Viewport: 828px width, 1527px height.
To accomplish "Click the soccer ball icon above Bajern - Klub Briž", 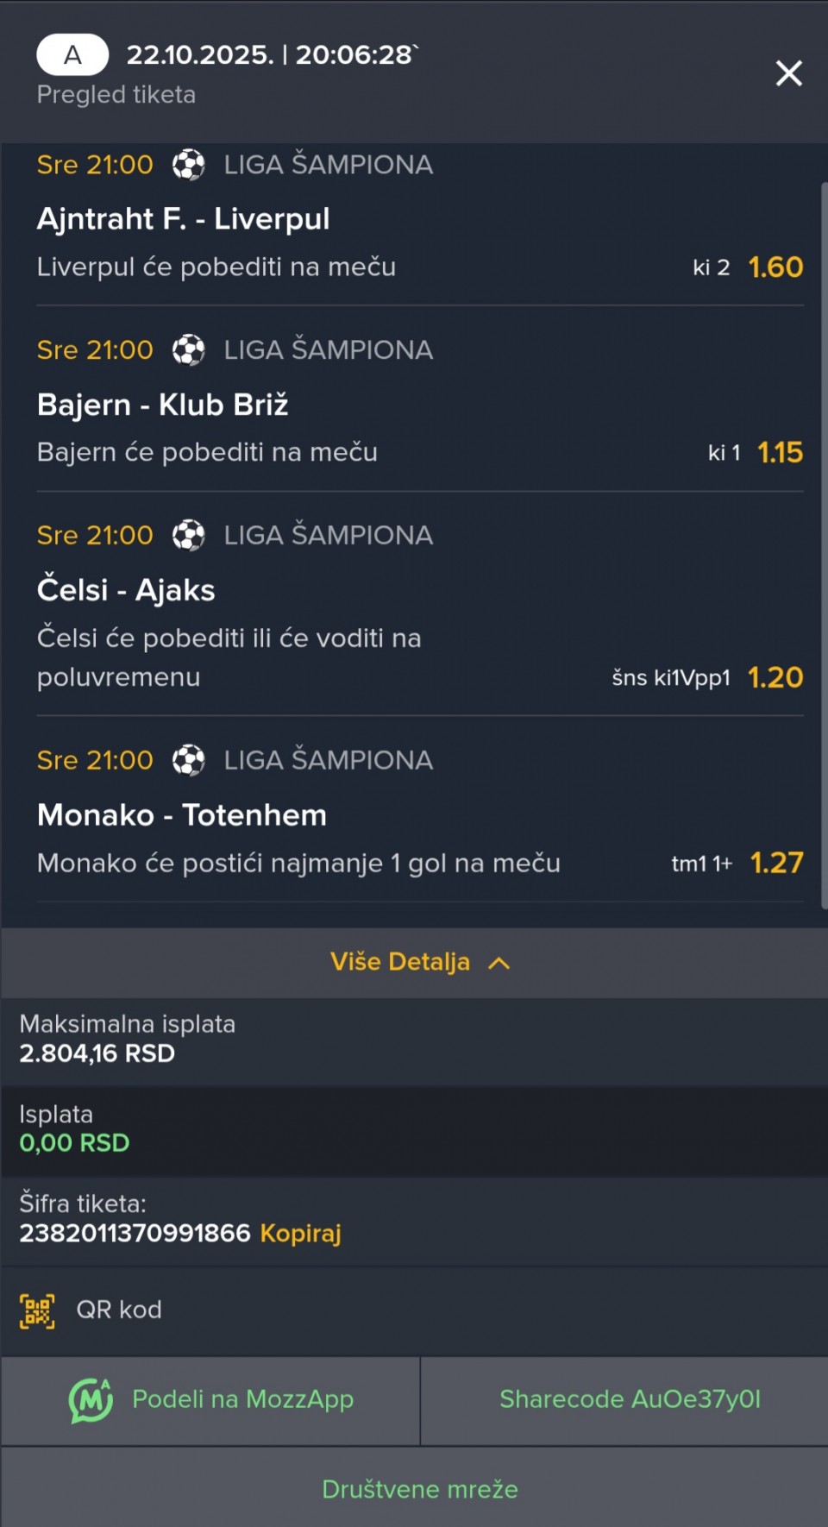I will pos(189,349).
